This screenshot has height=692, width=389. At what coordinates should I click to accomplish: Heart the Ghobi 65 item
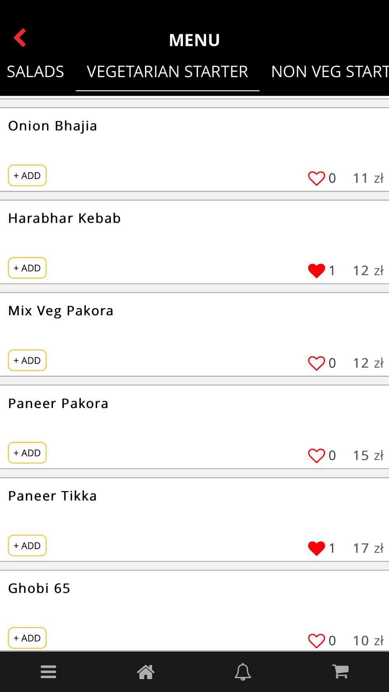316,641
